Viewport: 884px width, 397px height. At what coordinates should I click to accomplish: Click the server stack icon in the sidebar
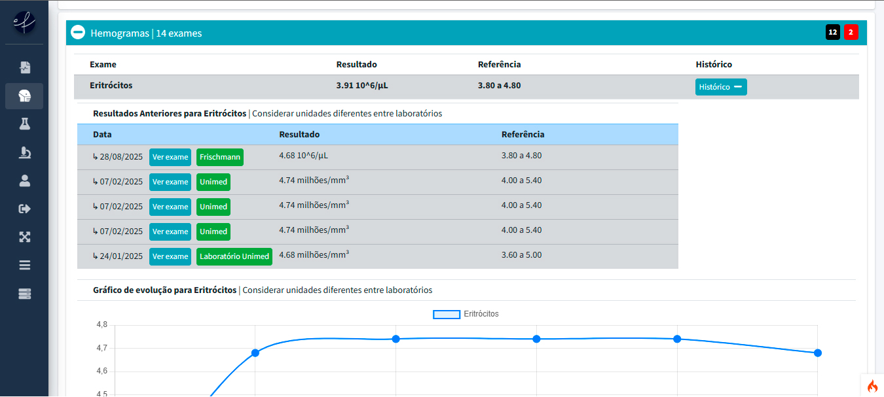coord(25,294)
